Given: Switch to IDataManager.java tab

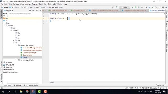Looking at the screenshot, I should (79, 10).
